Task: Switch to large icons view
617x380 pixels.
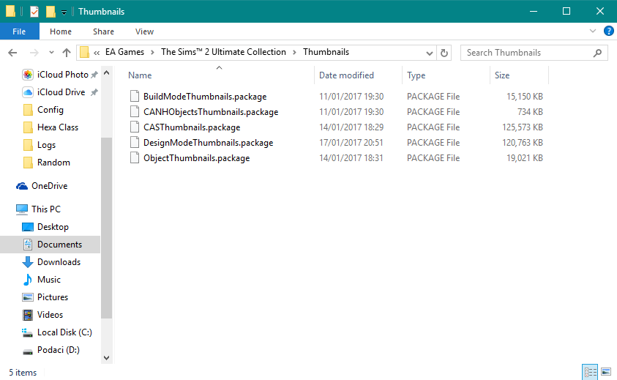Action: click(606, 372)
